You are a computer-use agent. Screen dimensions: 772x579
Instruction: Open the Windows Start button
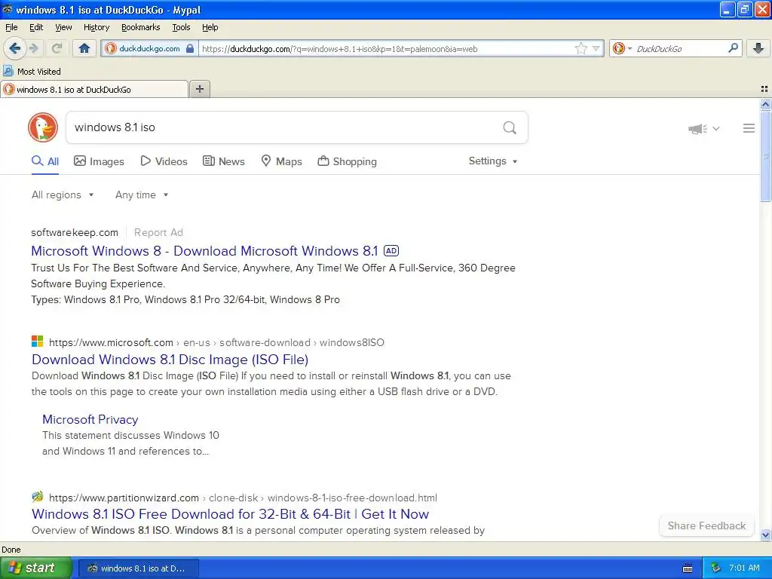pyautogui.click(x=35, y=568)
